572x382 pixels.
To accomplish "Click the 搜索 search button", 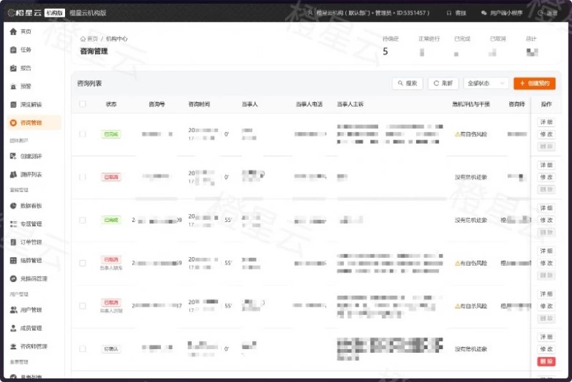I will coord(407,83).
